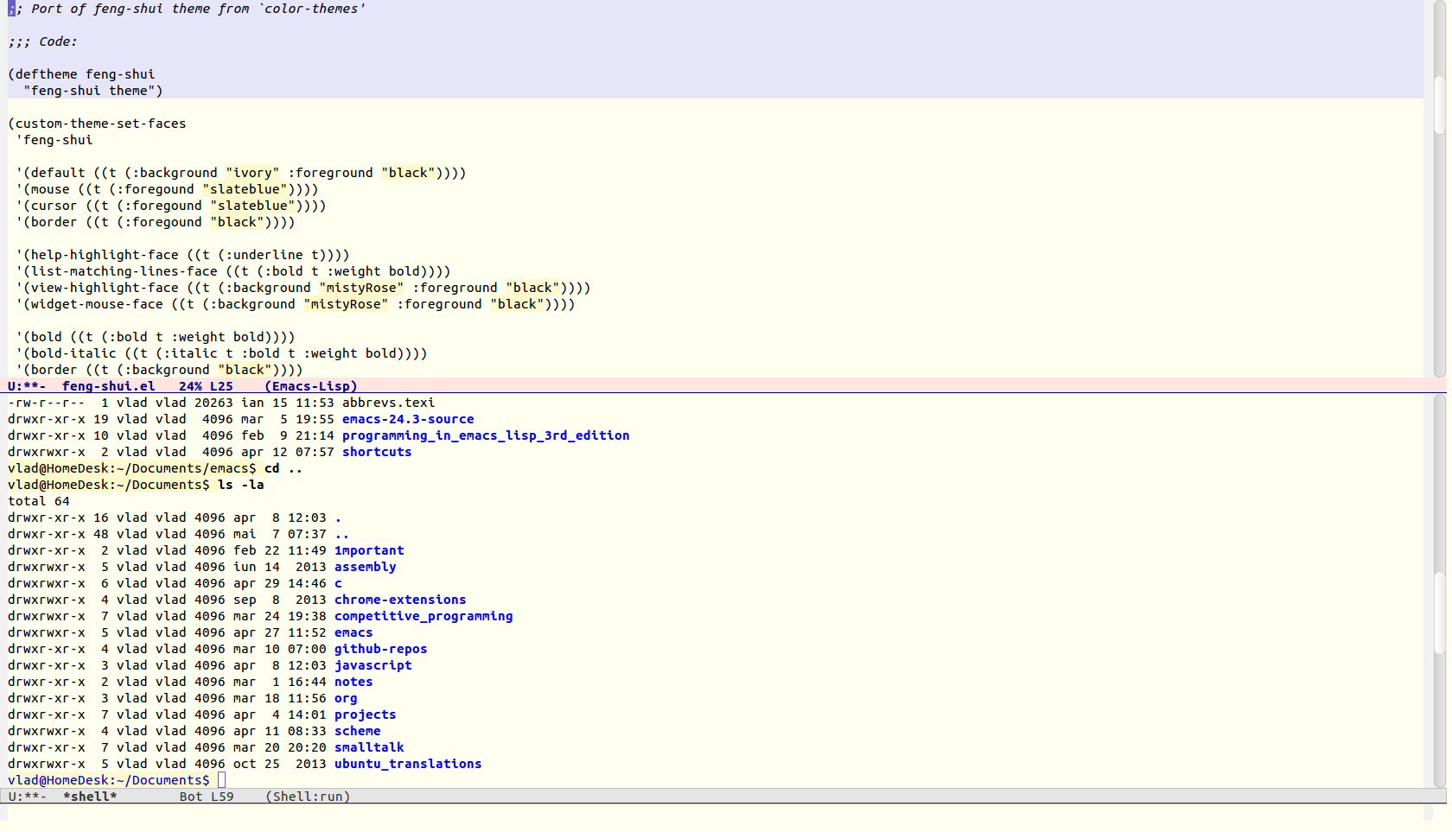This screenshot has height=832, width=1452.
Task: Click the U:**- status in shell mode line
Action: point(28,797)
